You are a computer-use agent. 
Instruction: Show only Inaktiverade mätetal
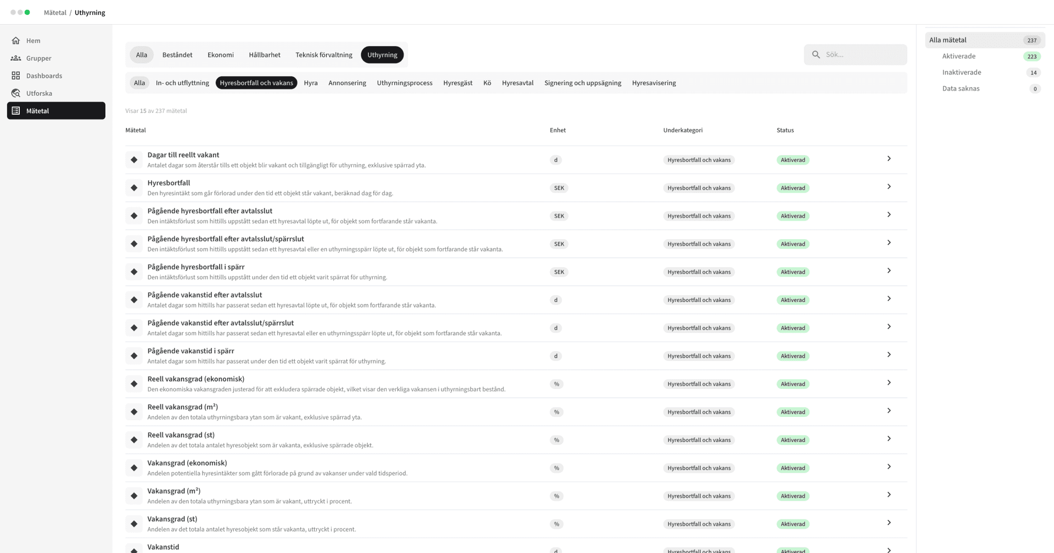click(x=961, y=72)
